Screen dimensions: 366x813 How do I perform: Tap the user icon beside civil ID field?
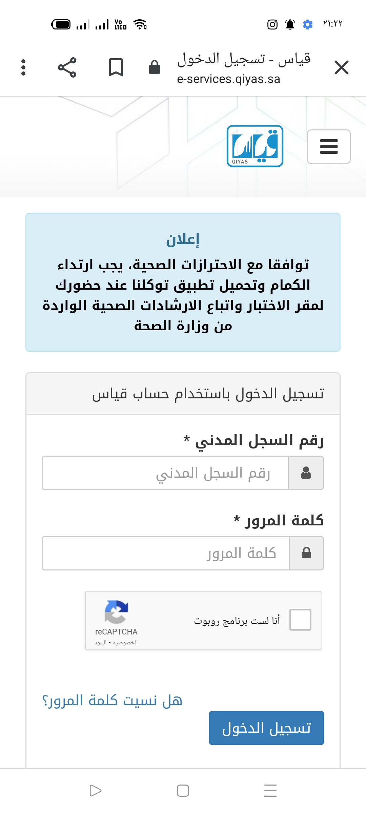click(306, 473)
